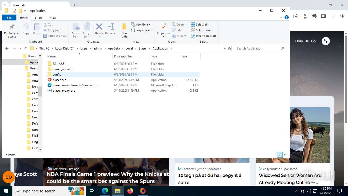Launch Firefox from the taskbar
This screenshot has width=348, height=196.
point(130,191)
